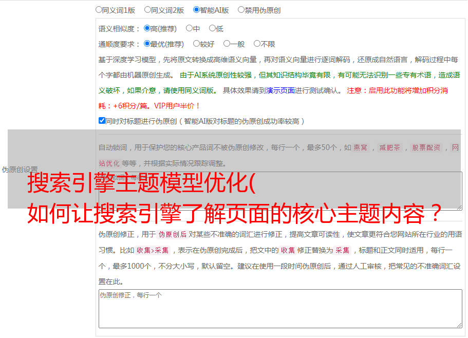Screen dimensions: 468x338
Task: Toggle 同时对标题进行伪原创 checkbox
Action: [102, 121]
